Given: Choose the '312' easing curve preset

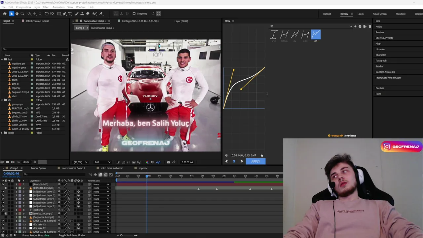Looking at the screenshot, I should click(x=273, y=35).
